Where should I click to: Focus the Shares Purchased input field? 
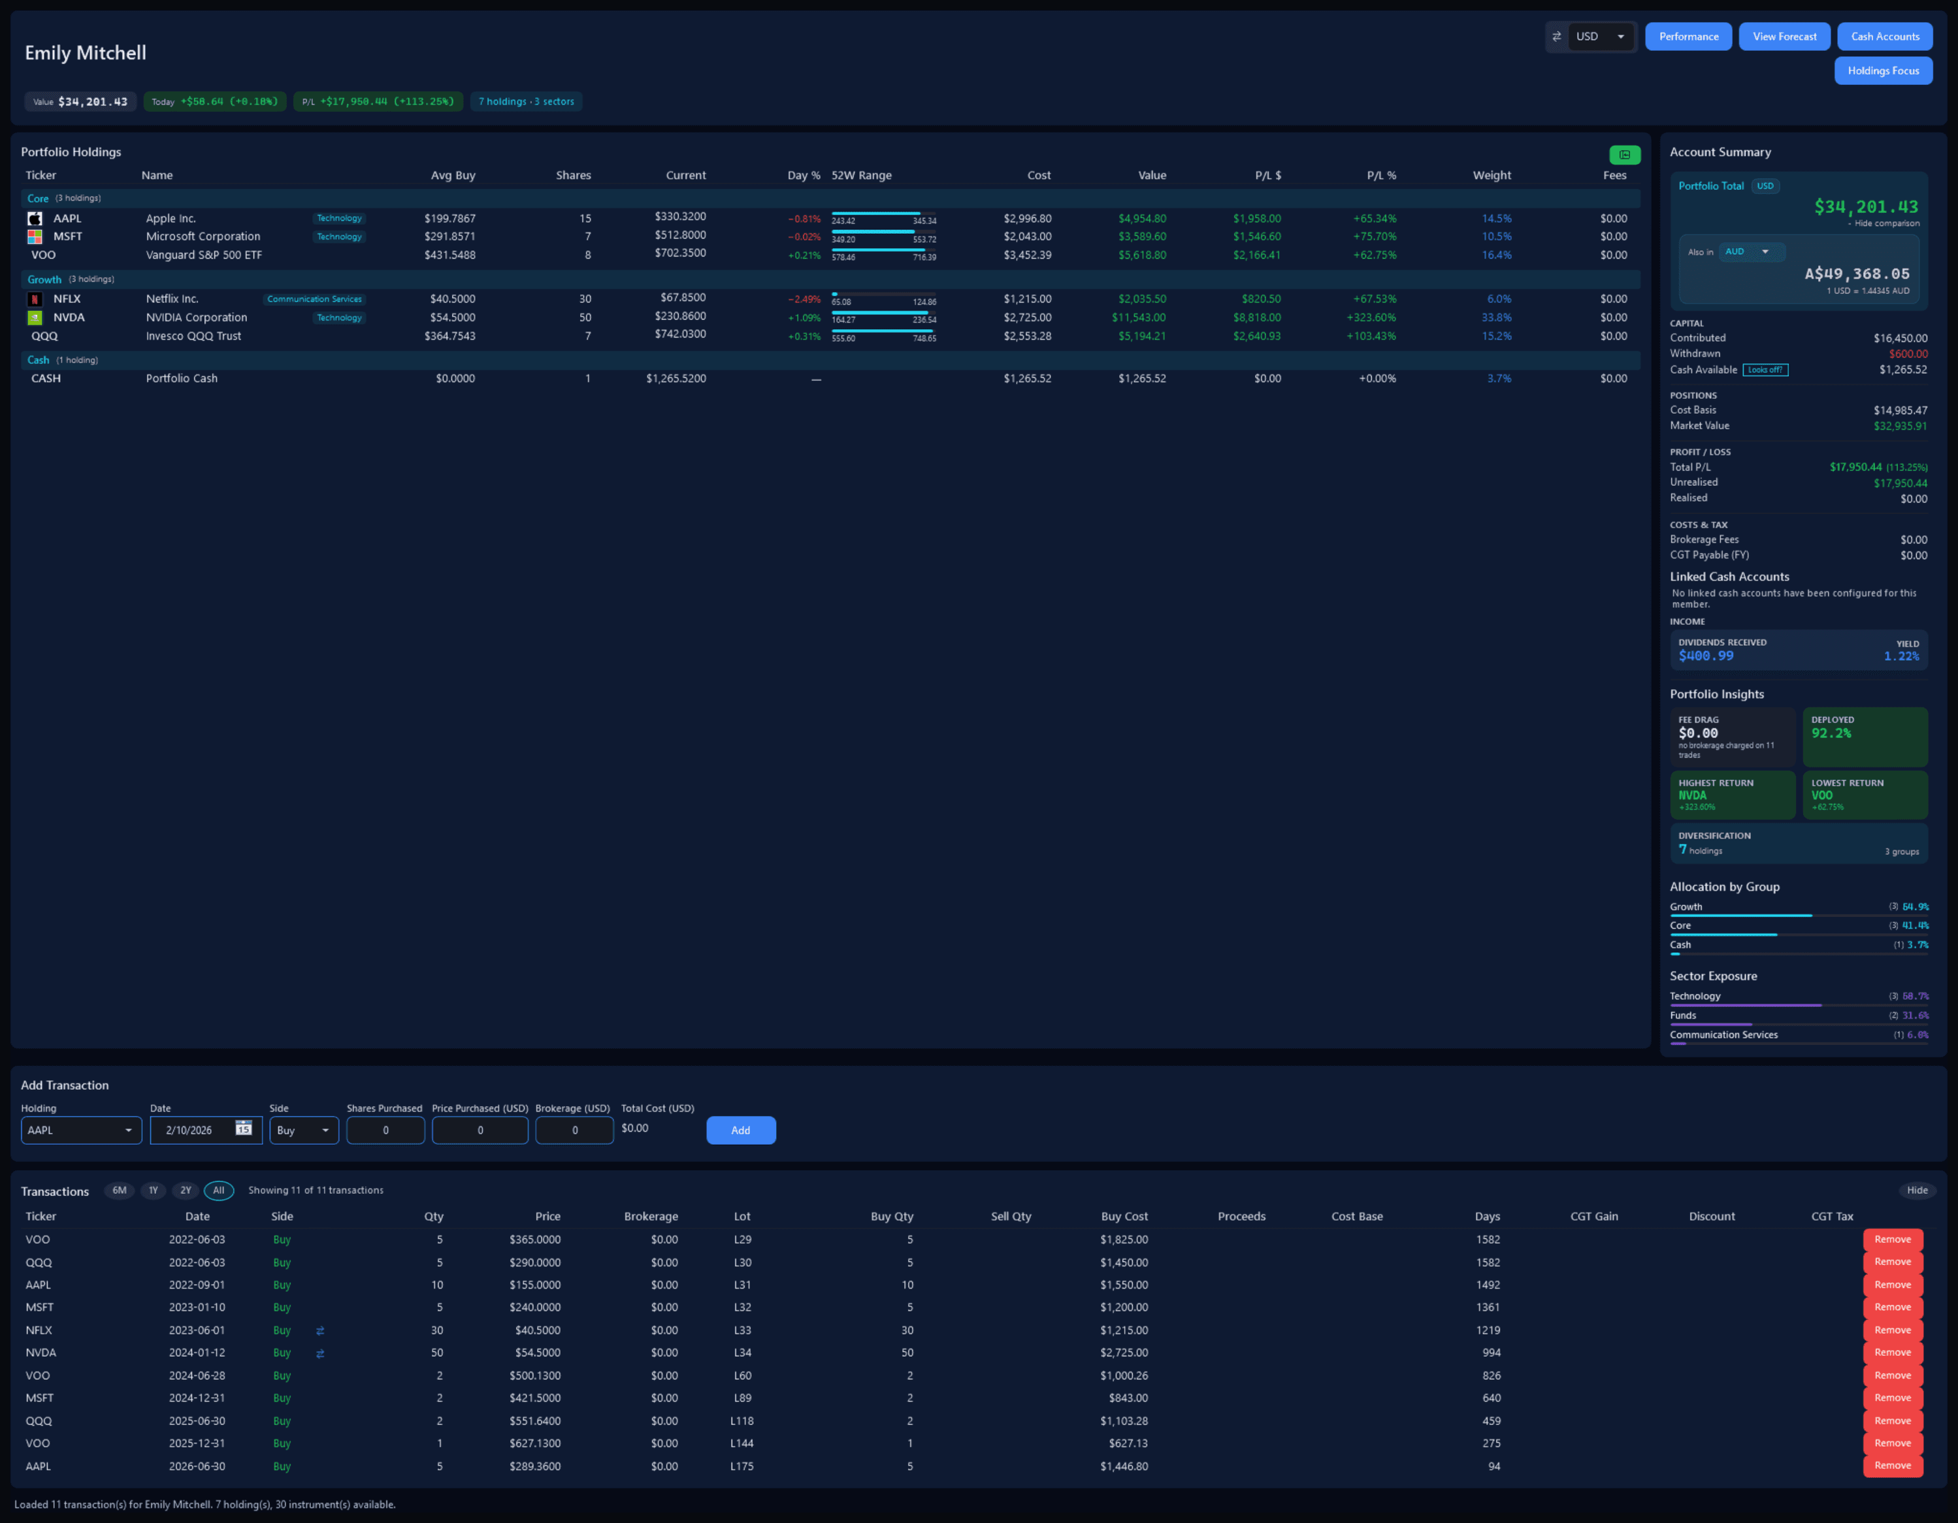click(x=385, y=1130)
